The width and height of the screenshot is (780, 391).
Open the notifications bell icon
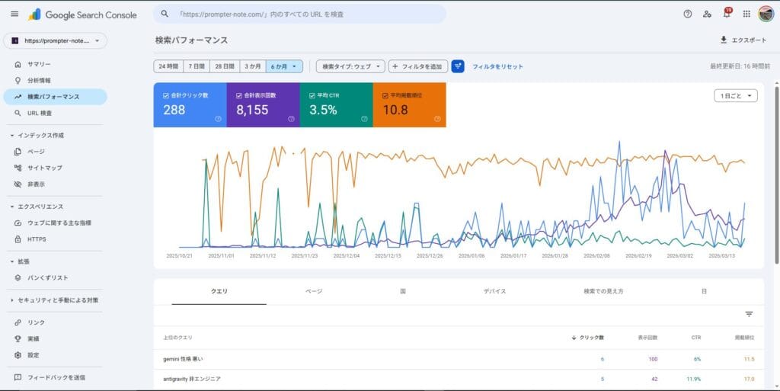(727, 14)
